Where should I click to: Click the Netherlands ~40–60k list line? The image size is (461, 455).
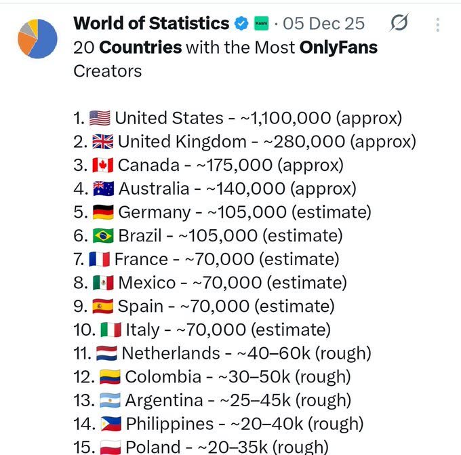click(230, 354)
